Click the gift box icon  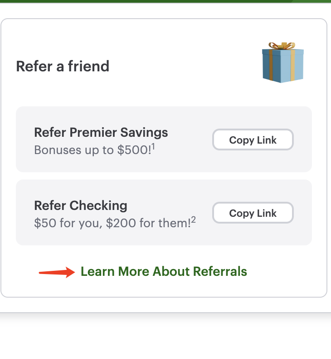(x=282, y=63)
